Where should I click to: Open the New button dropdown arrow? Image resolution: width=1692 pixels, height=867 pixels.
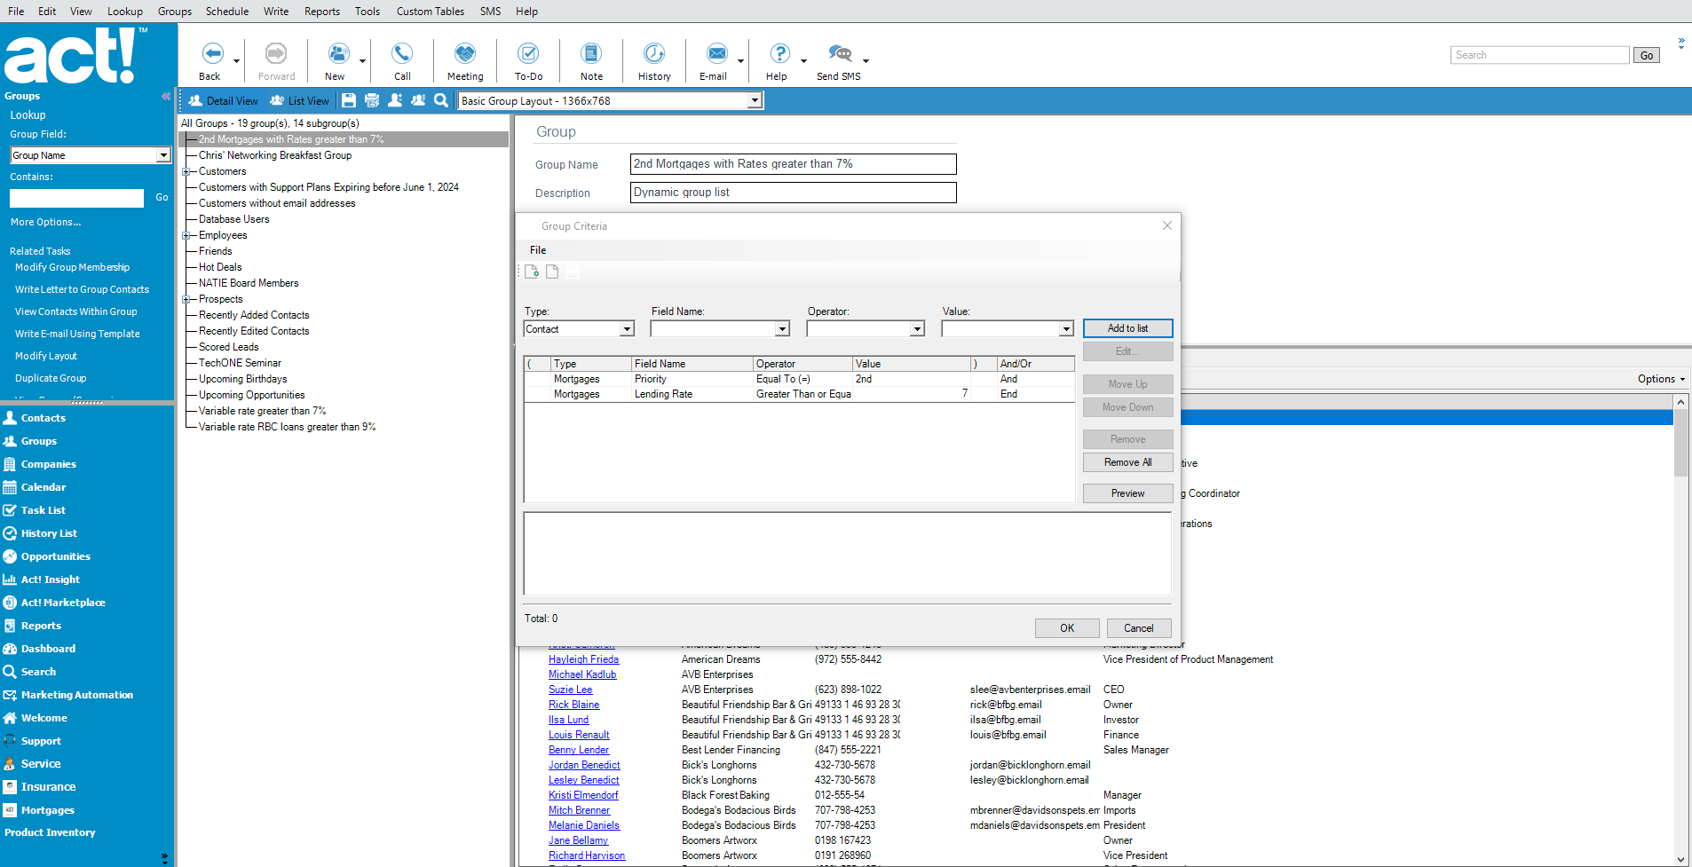[362, 61]
